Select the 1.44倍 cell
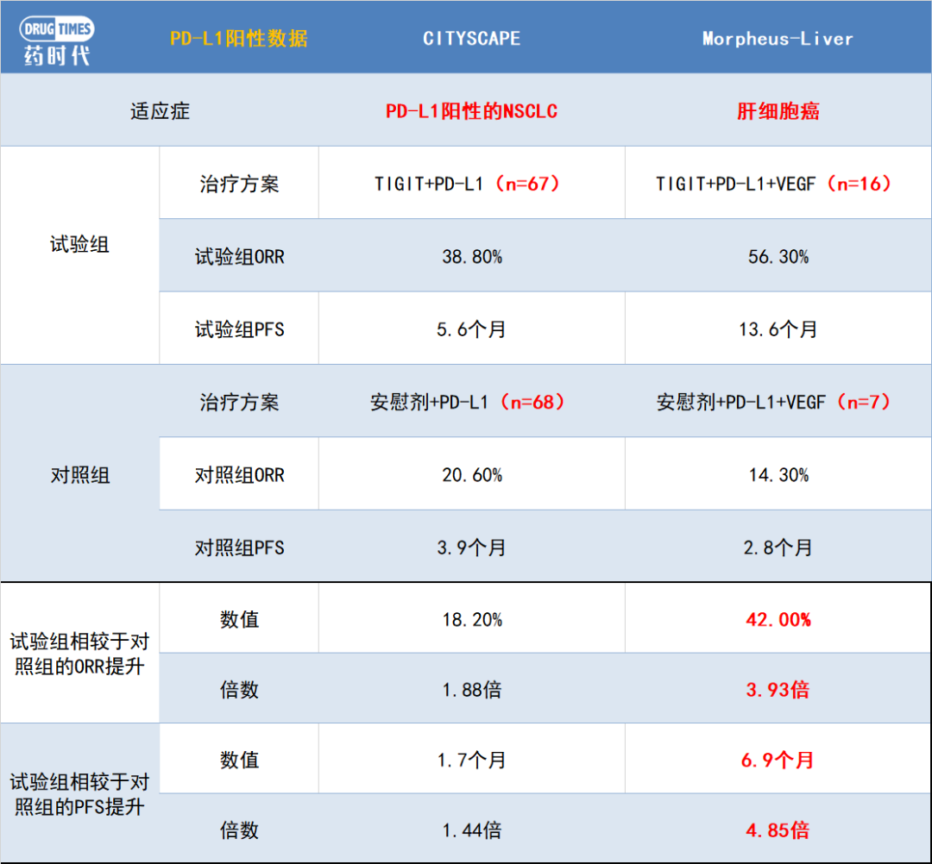The image size is (932, 864). click(x=471, y=830)
